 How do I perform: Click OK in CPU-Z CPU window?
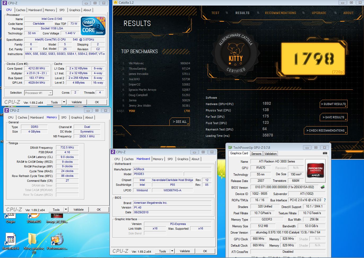click(97, 102)
